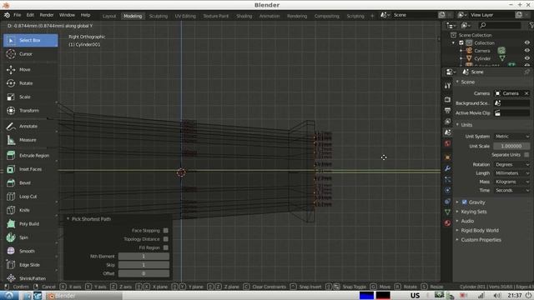This screenshot has width=534, height=300.
Task: Open the Object Data properties tab
Action: click(447, 212)
